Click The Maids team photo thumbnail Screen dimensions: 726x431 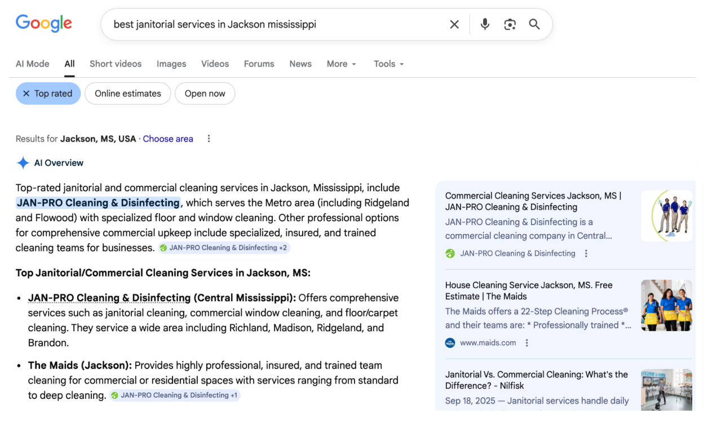(x=666, y=305)
